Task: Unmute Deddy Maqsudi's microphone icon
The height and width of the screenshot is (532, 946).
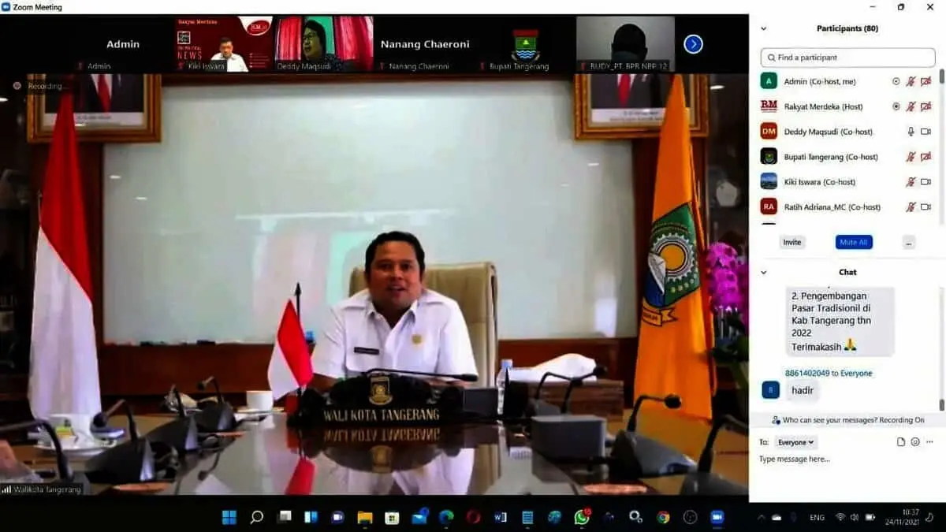Action: pos(911,132)
